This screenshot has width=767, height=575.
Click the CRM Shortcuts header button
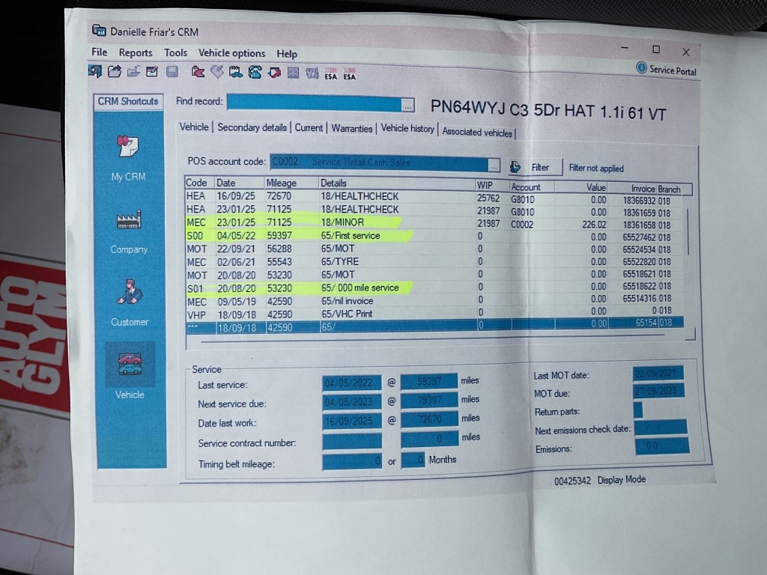coord(129,101)
